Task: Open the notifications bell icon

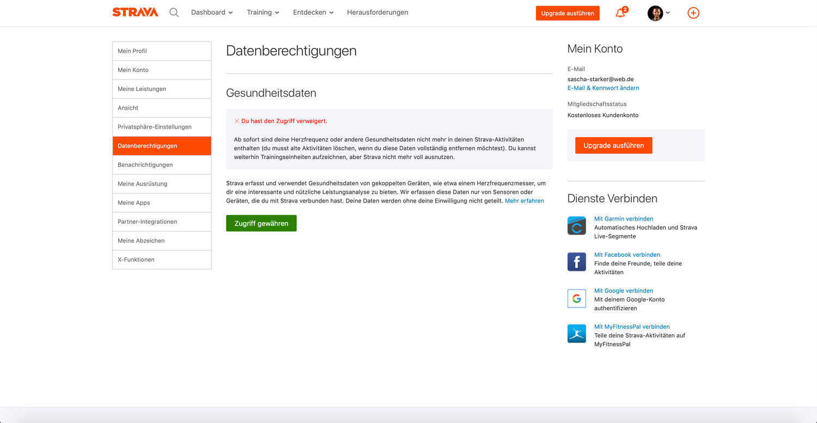Action: [x=620, y=13]
